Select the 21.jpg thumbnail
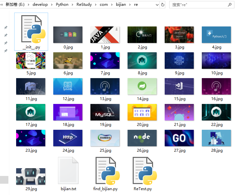 [179, 112]
